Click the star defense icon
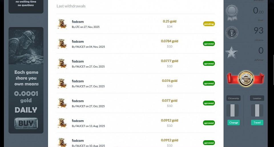Screen dimensions: 274x147 click(231, 53)
